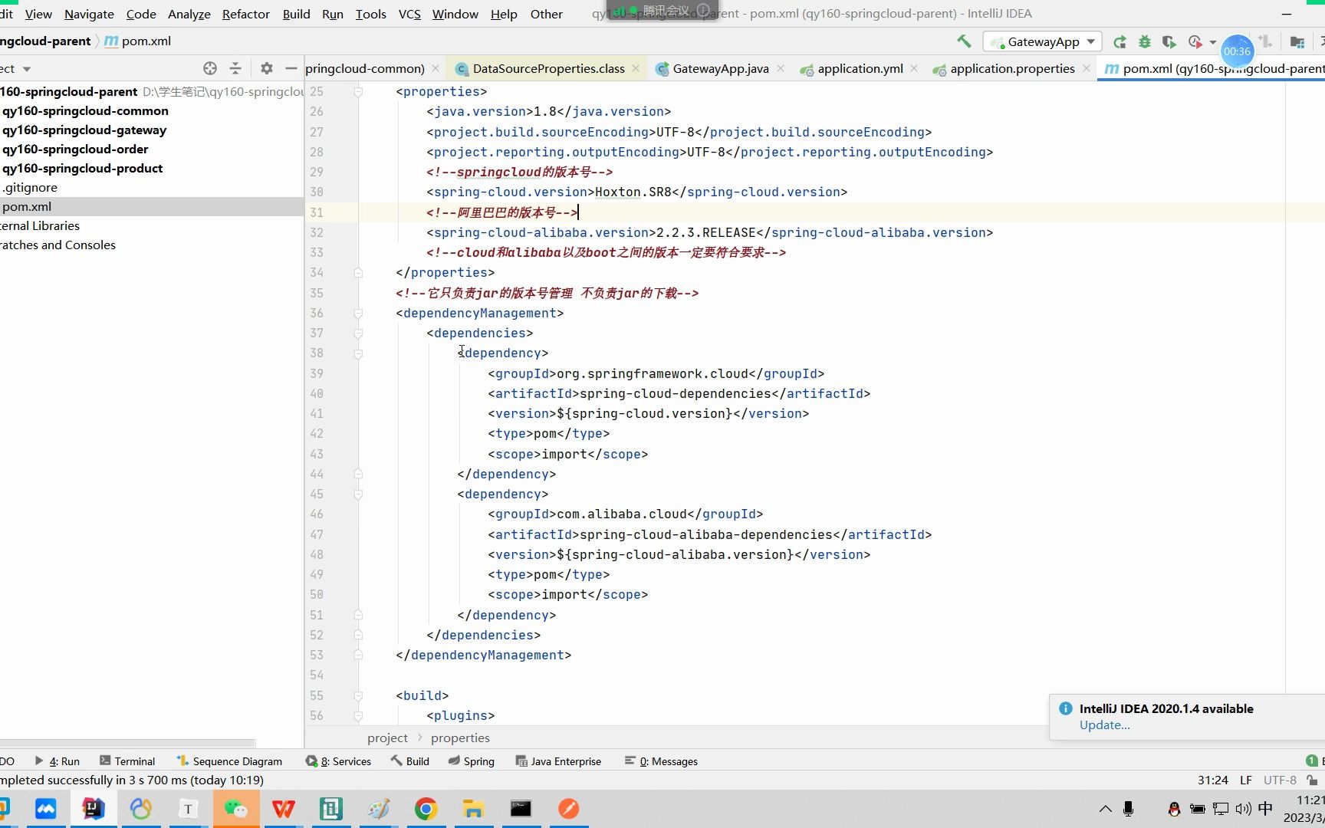Collapse the plugins fold marker at line 56
This screenshot has width=1325, height=828.
358,715
